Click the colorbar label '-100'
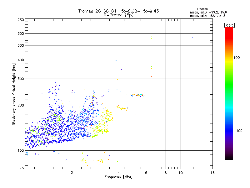The image size is (250, 188). point(238,131)
